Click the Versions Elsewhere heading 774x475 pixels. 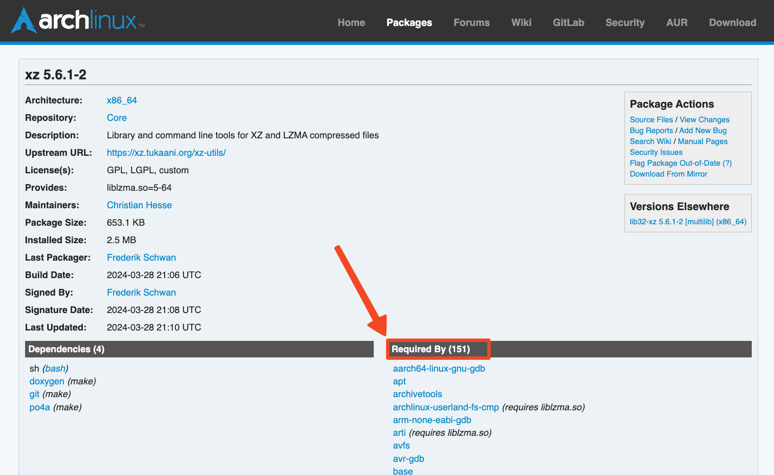pos(679,206)
